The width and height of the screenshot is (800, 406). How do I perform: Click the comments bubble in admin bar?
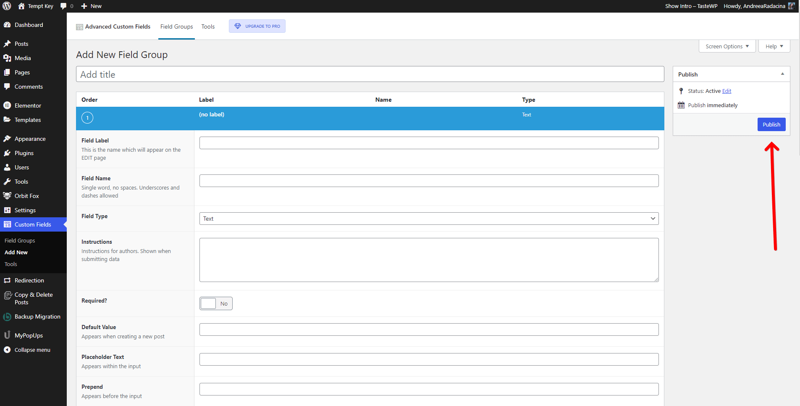pyautogui.click(x=64, y=6)
